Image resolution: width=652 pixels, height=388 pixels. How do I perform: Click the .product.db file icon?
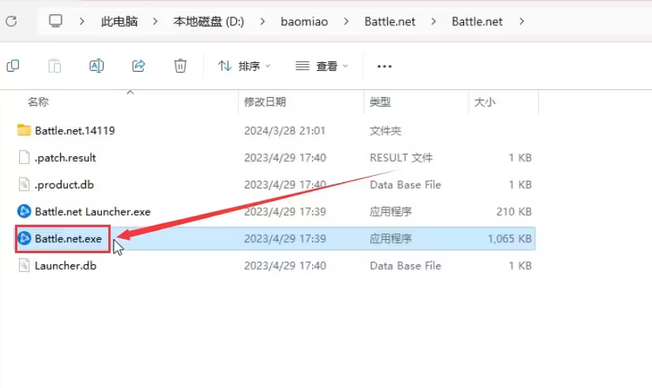point(24,185)
